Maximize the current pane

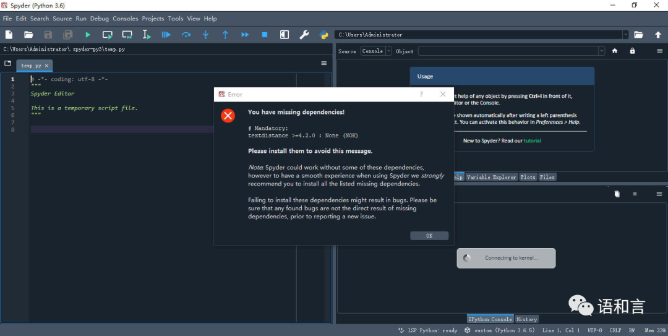point(284,35)
